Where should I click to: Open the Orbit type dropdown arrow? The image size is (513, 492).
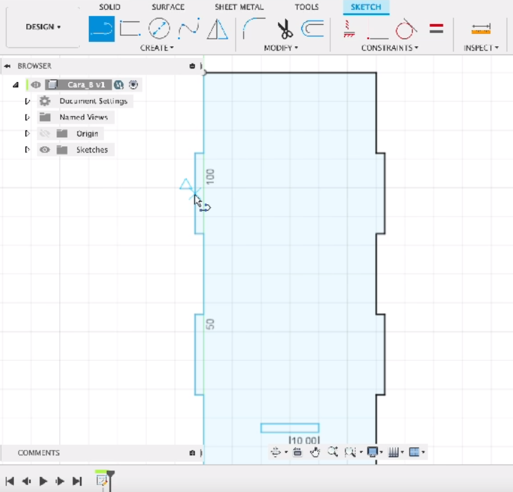286,453
